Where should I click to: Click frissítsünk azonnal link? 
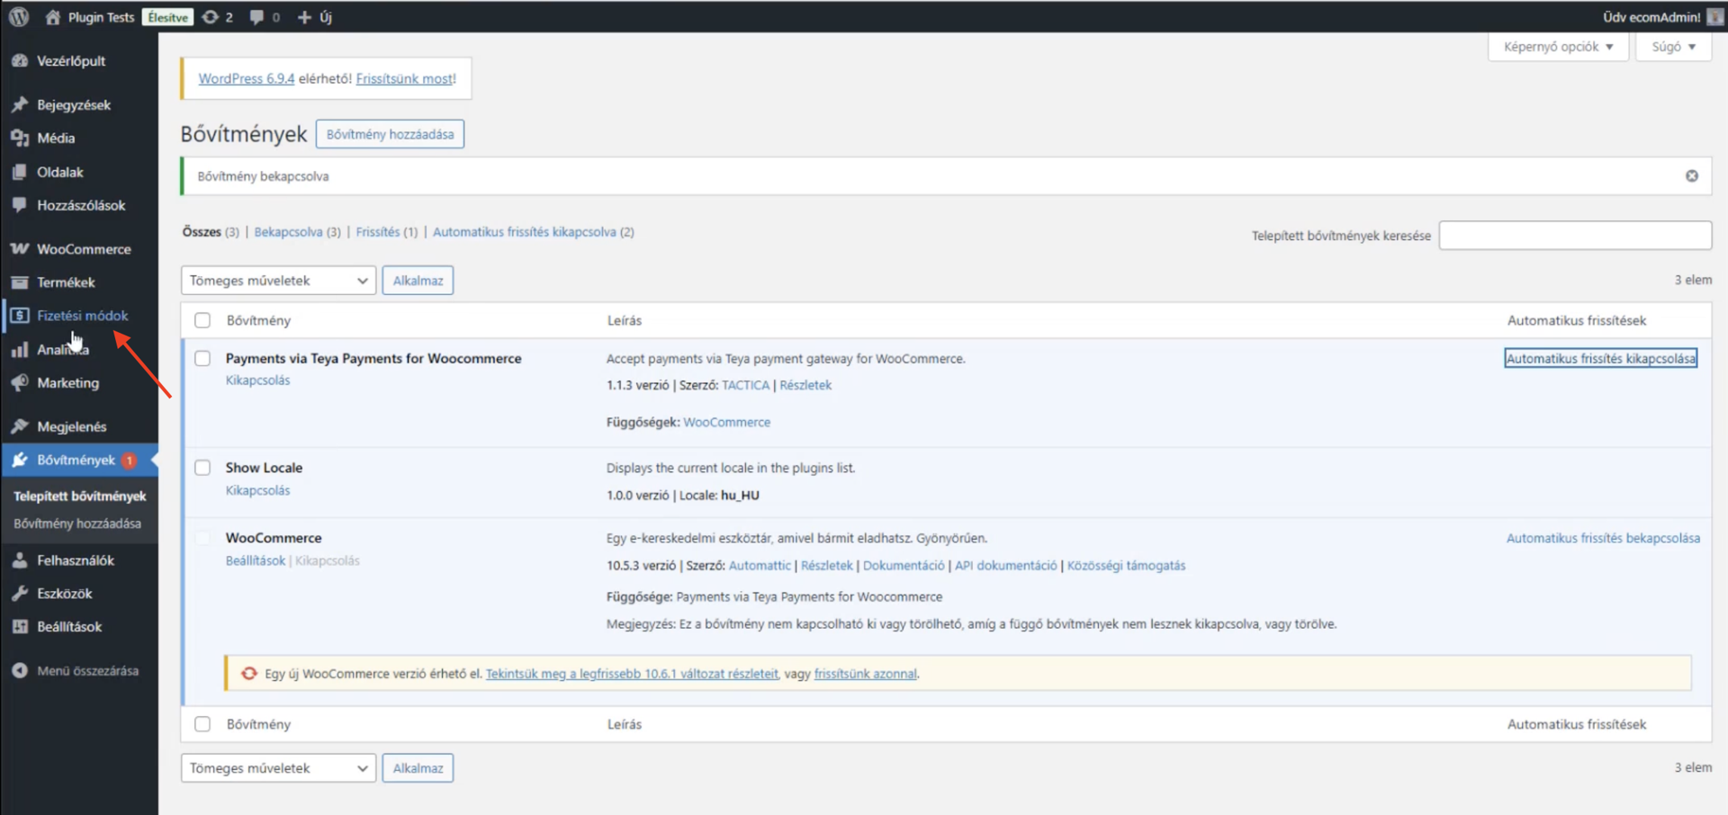[x=865, y=674]
